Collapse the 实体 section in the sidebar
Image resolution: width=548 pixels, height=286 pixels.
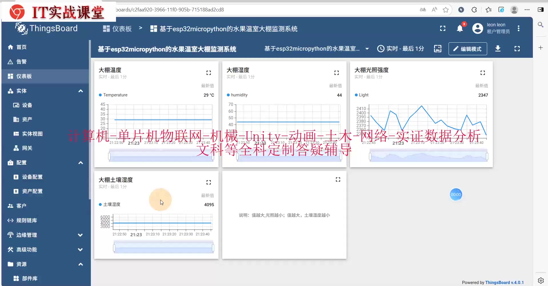[x=80, y=91]
